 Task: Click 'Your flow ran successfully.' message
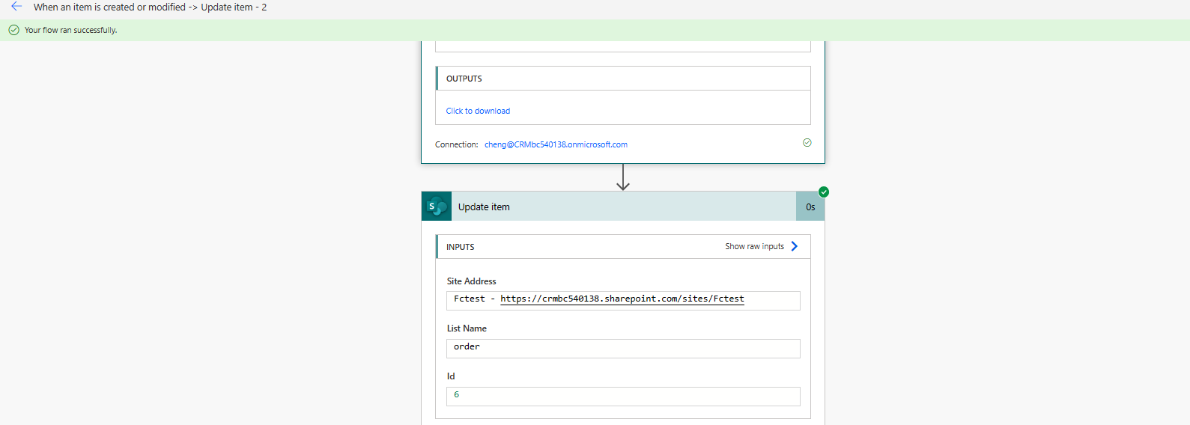[x=70, y=30]
